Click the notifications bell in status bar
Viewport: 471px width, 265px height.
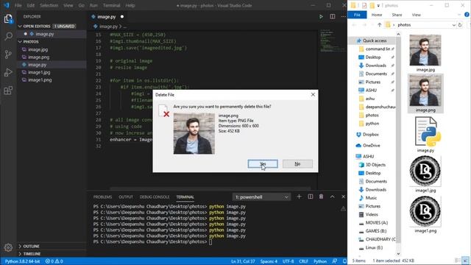(344, 261)
